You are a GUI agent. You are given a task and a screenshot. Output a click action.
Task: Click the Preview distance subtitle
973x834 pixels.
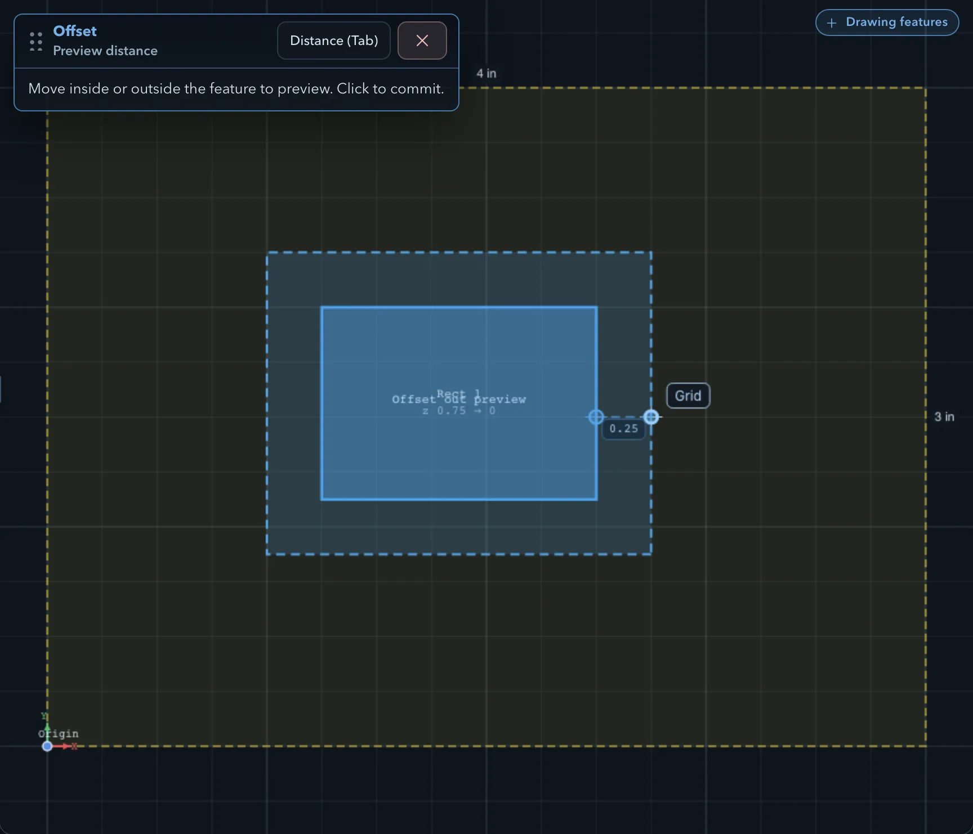pos(105,51)
